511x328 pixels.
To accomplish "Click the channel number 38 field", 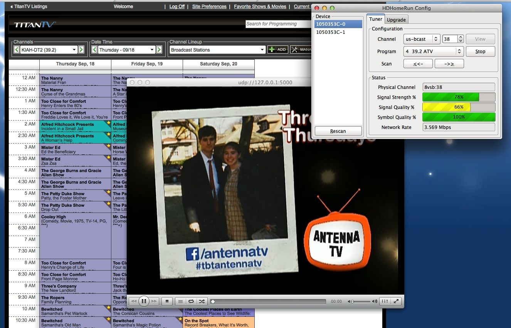I will pyautogui.click(x=450, y=39).
